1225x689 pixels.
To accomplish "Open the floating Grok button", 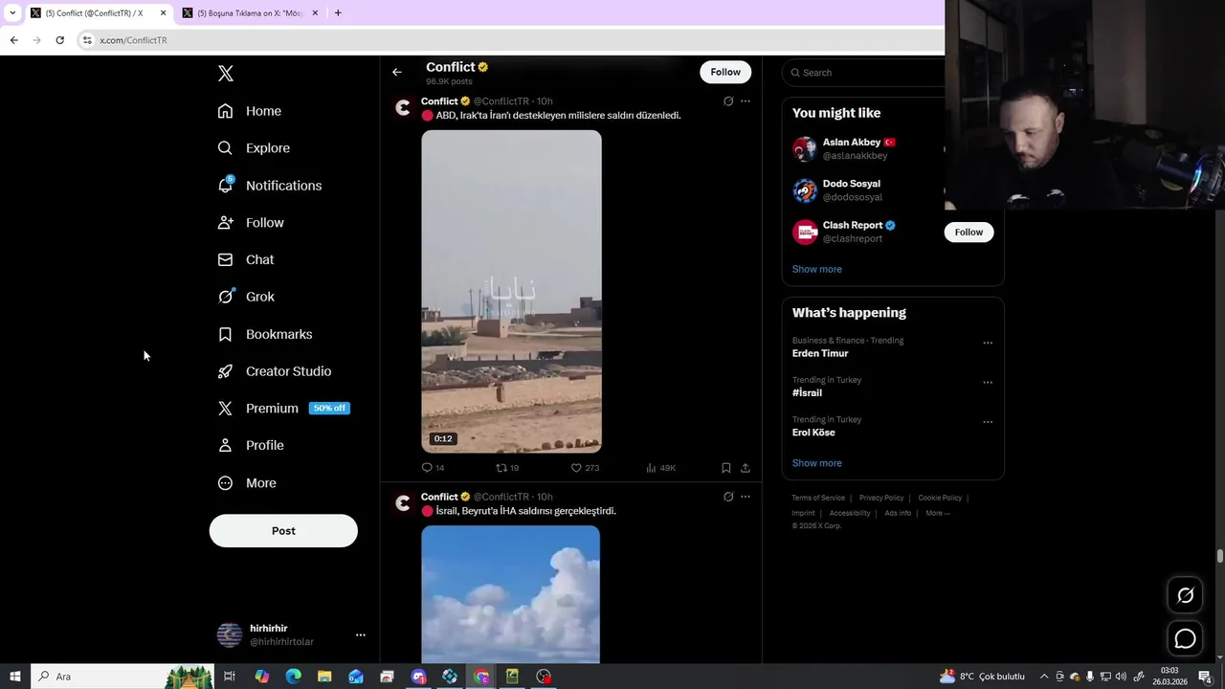I will [1185, 595].
